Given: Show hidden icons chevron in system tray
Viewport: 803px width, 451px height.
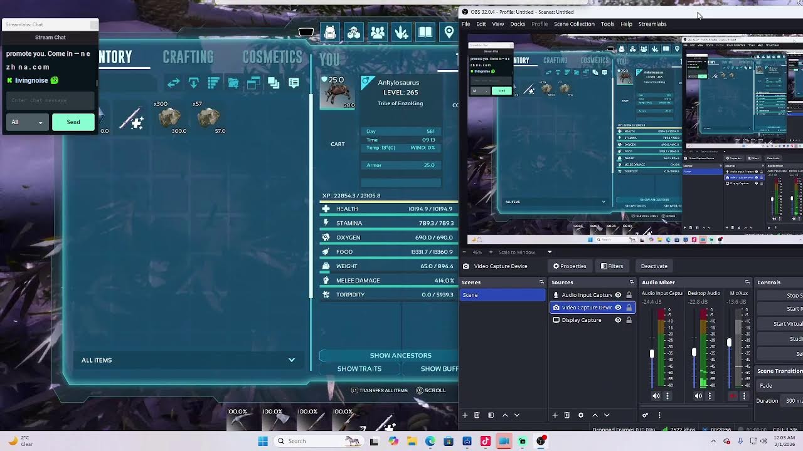Looking at the screenshot, I should pyautogui.click(x=713, y=441).
